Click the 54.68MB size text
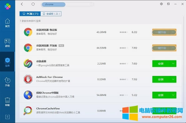186x123 pixels. (x=101, y=95)
